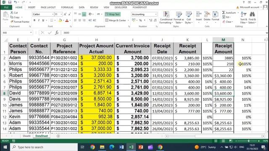Click the Decrease Decimal icon

tap(155, 21)
